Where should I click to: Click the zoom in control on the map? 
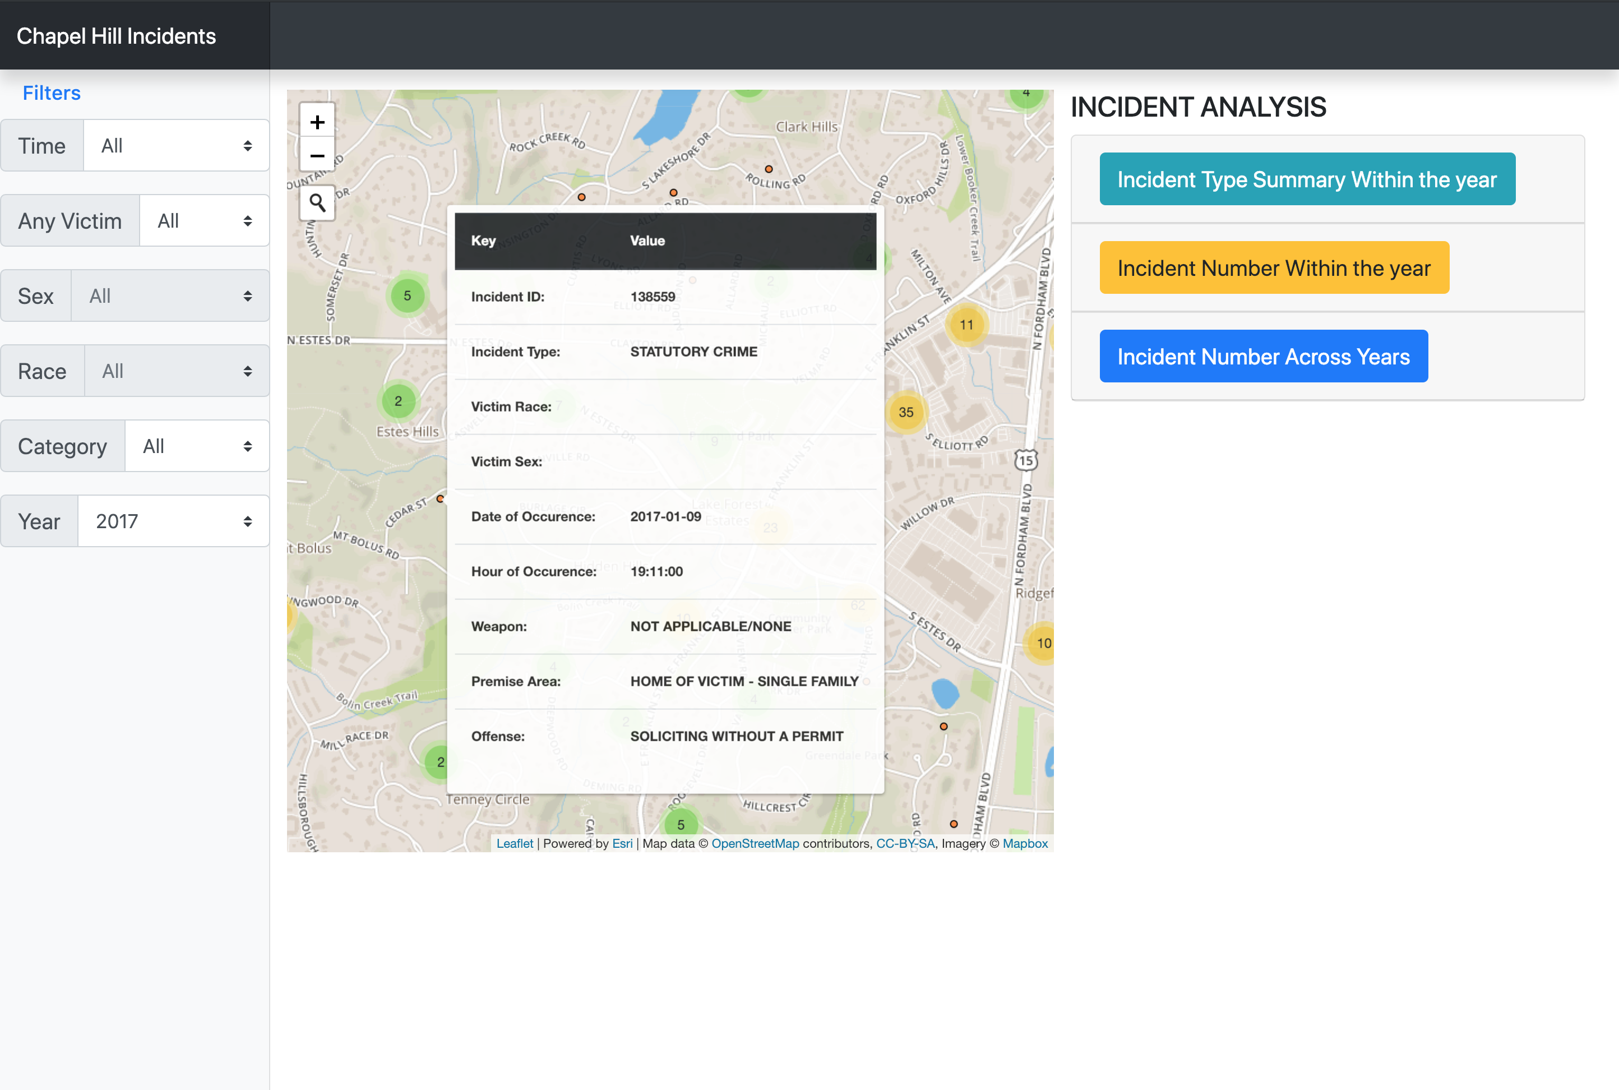point(317,121)
